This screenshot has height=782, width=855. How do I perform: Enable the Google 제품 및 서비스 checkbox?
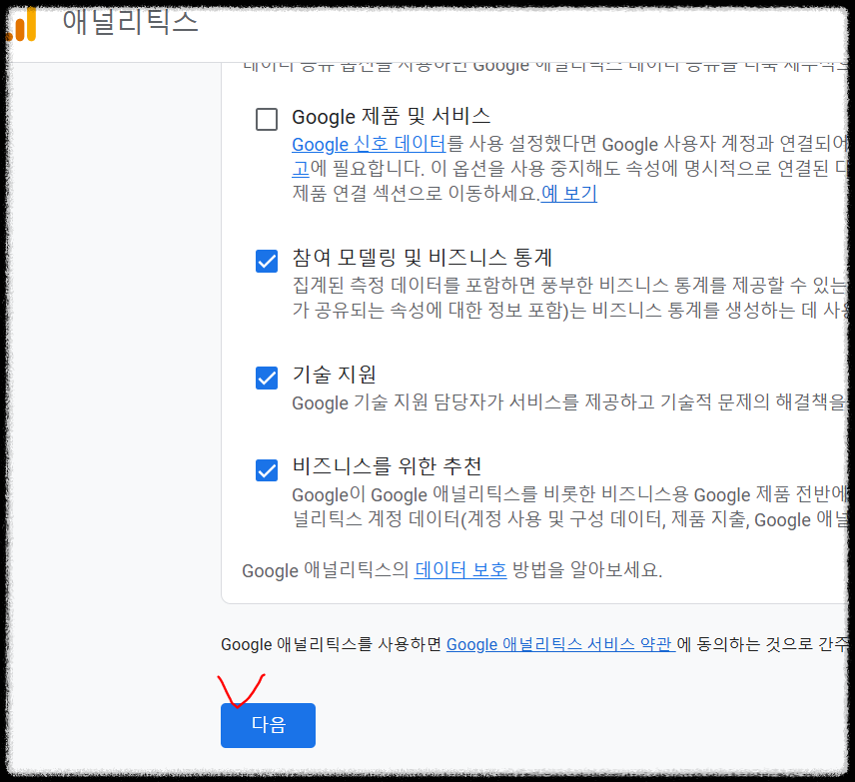tap(267, 119)
